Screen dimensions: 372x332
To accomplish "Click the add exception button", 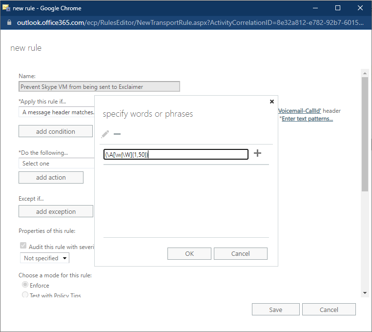I will (x=56, y=211).
